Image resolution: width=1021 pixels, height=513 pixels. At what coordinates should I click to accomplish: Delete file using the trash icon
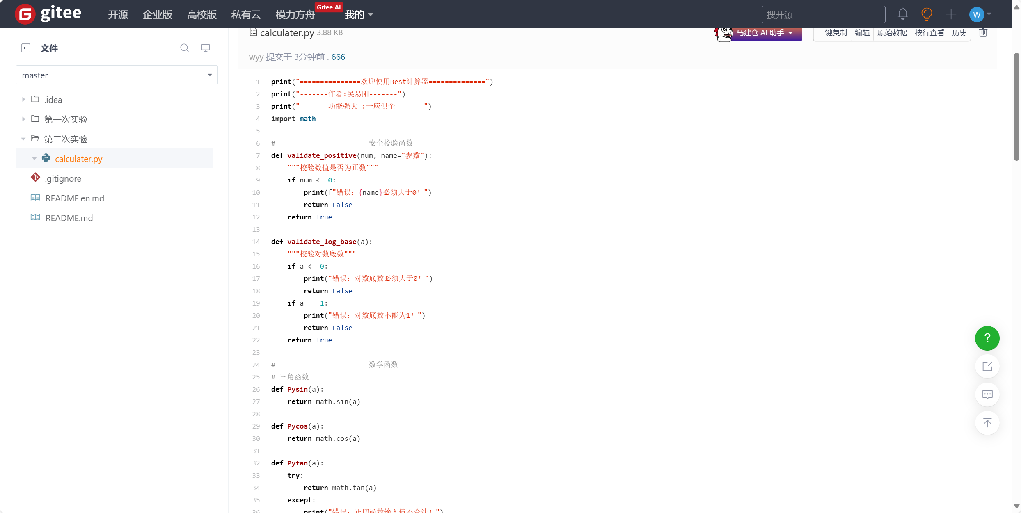(x=983, y=33)
